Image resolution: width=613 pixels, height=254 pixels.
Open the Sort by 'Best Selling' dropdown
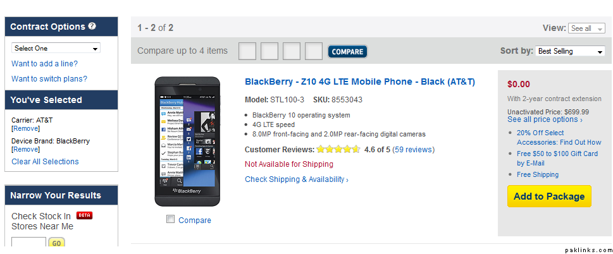pos(570,51)
